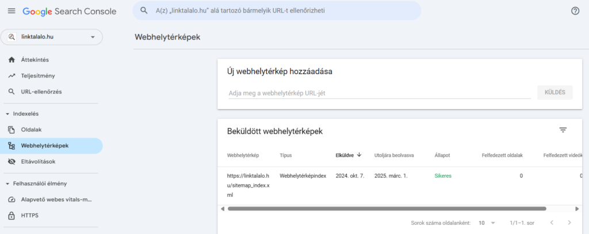Open Teljesítmény in the sidebar

(x=38, y=76)
